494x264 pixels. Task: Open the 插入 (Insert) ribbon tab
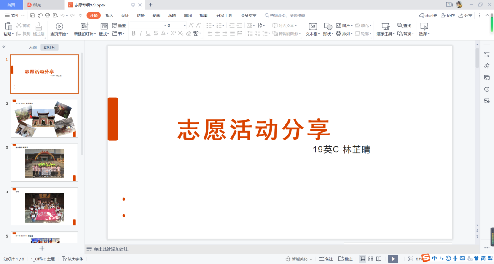(109, 16)
